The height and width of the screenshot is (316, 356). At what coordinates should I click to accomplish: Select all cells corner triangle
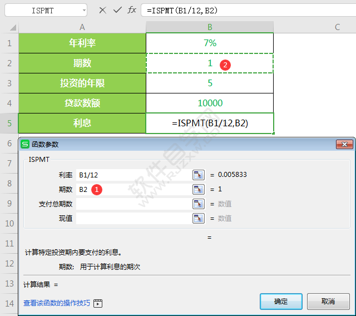[13, 27]
